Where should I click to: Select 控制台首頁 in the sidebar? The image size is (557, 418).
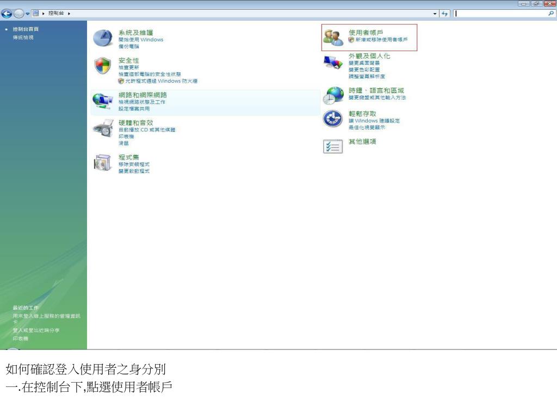[26, 29]
